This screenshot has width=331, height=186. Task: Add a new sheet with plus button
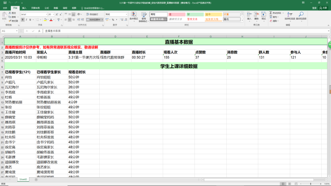[x=36, y=180]
